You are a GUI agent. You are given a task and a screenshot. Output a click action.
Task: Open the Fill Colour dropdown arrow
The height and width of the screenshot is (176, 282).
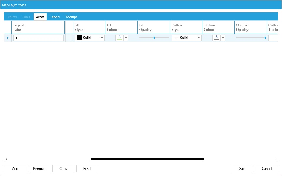click(x=125, y=38)
